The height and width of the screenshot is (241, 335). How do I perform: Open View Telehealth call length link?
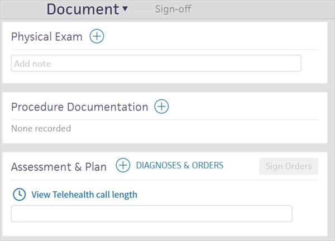coord(84,195)
